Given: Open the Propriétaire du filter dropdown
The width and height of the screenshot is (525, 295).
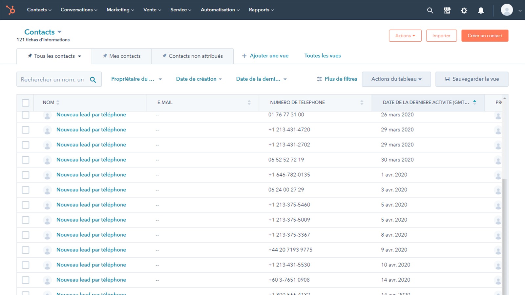Looking at the screenshot, I should click(x=136, y=79).
